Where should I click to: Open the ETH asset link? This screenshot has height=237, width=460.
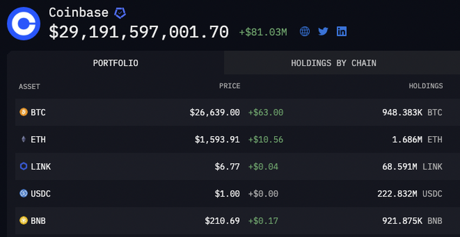38,140
